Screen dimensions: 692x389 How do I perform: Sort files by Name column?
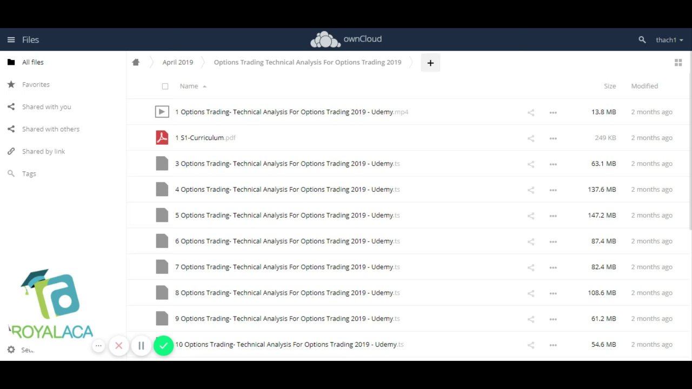tap(189, 86)
